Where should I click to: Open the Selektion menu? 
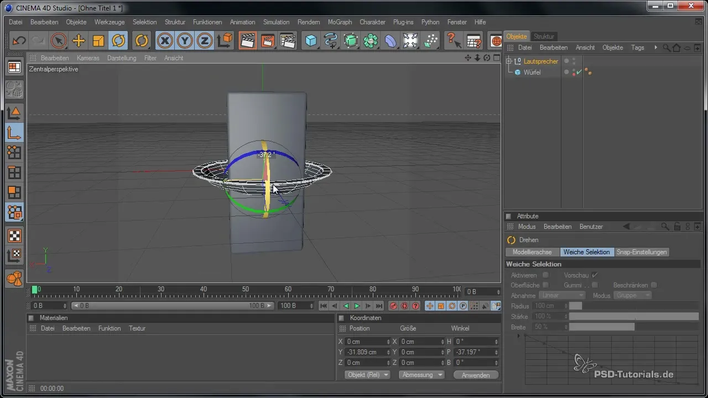pos(145,22)
